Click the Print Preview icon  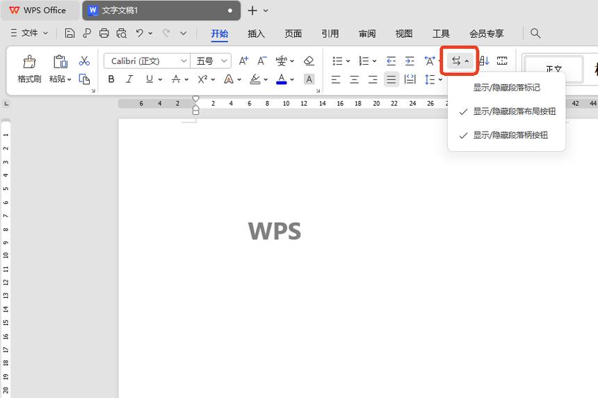[x=121, y=33]
